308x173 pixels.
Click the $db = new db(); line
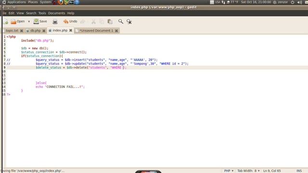click(35, 48)
